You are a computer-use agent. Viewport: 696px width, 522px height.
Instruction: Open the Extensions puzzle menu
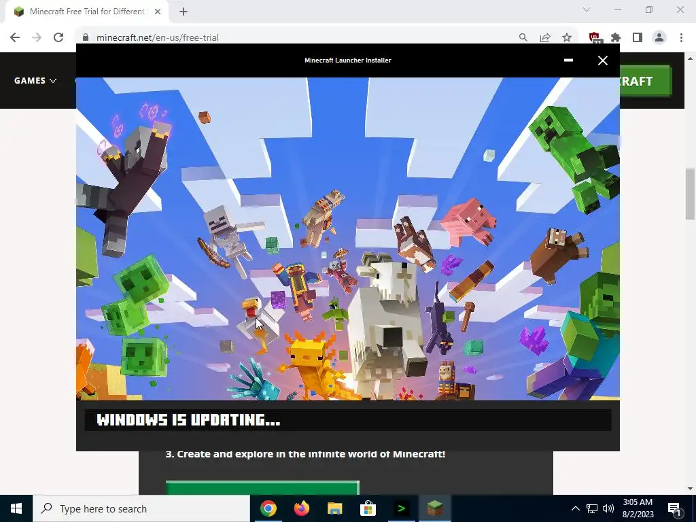tap(616, 38)
